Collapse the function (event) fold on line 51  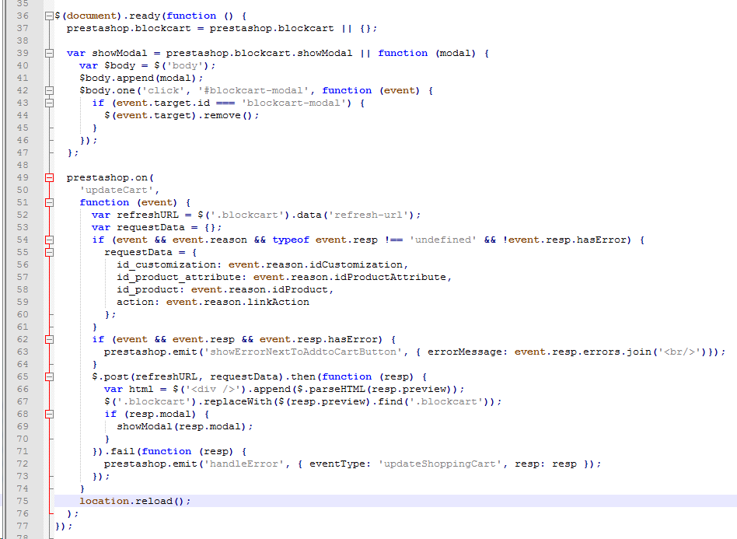[49, 203]
